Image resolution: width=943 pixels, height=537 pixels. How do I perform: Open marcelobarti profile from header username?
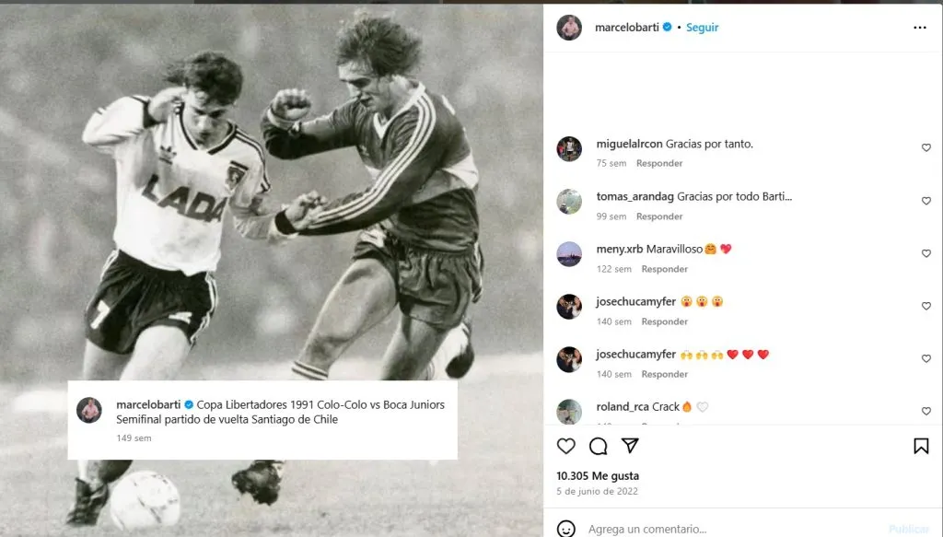click(625, 28)
